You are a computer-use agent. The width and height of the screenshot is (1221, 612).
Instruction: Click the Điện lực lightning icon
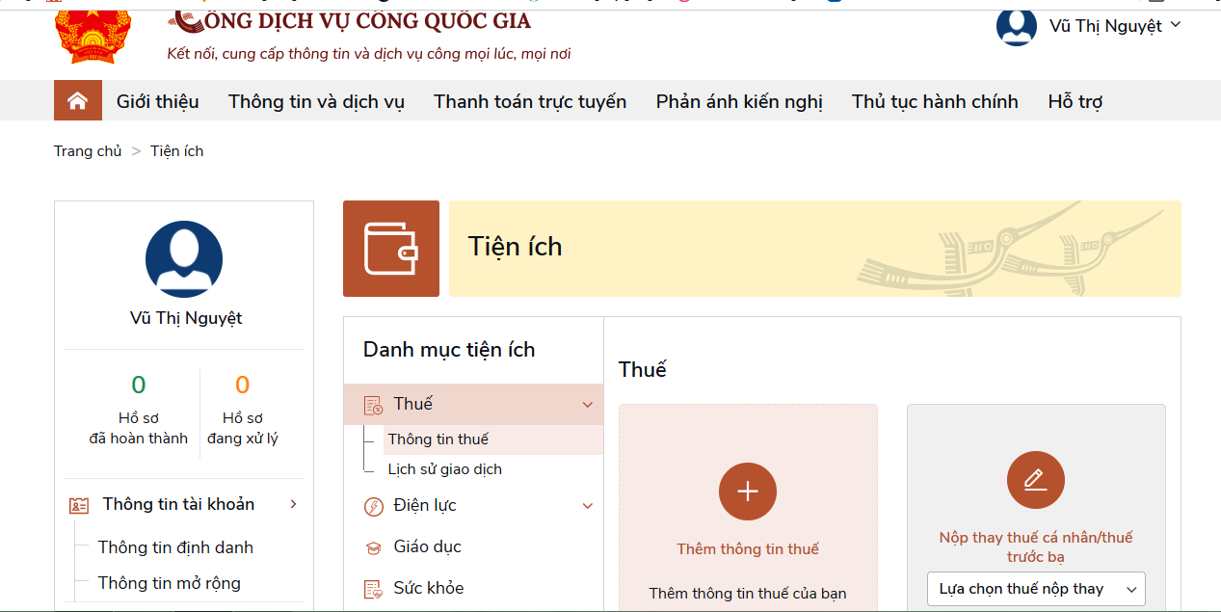tap(373, 506)
